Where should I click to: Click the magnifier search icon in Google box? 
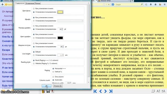click(x=142, y=4)
